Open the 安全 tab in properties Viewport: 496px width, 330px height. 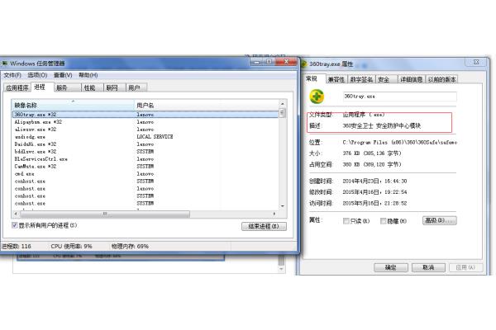pos(386,79)
